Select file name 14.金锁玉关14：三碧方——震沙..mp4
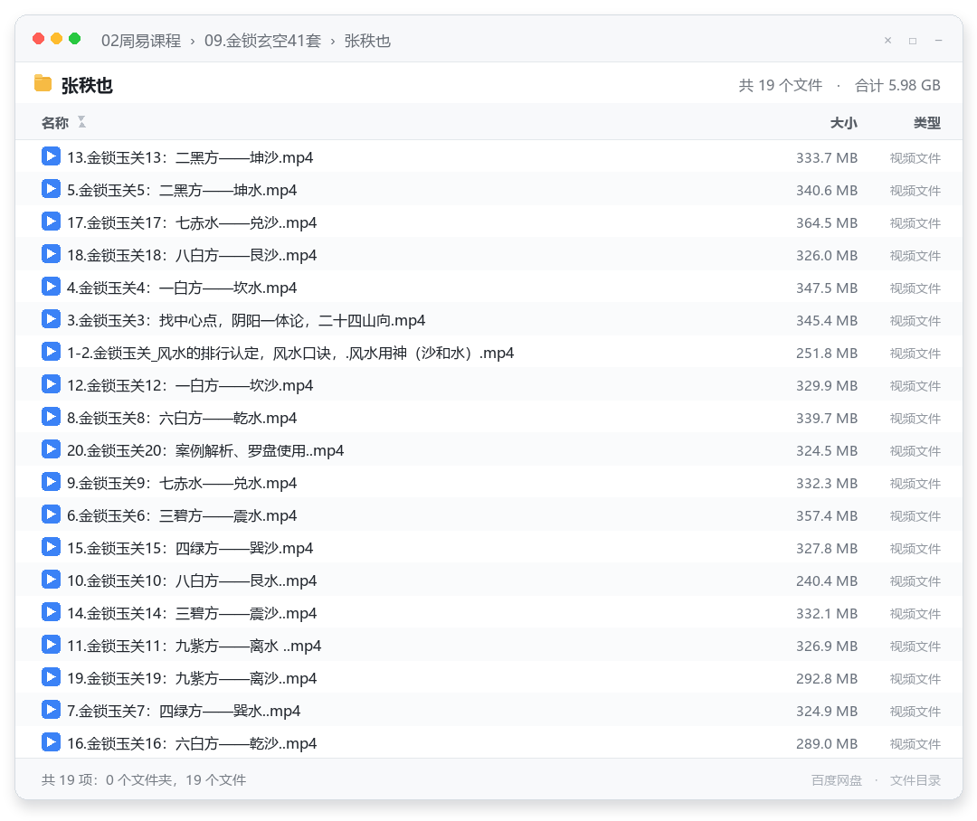Screen dimensions: 977x821 coord(192,614)
